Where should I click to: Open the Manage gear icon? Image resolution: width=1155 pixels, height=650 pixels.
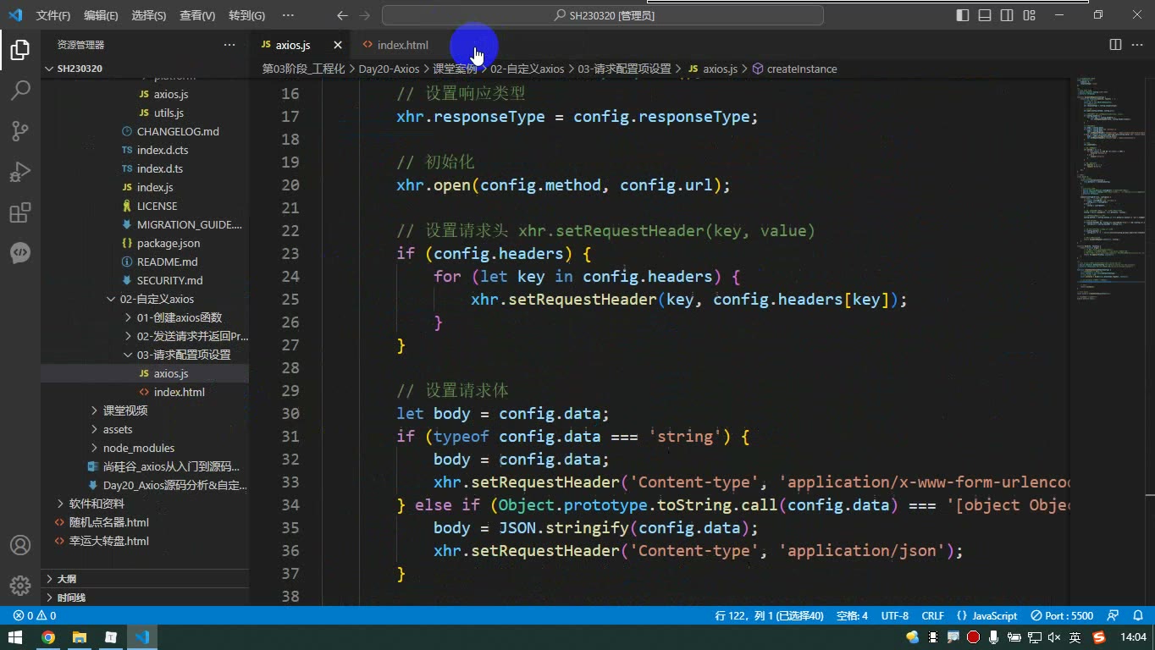20,586
